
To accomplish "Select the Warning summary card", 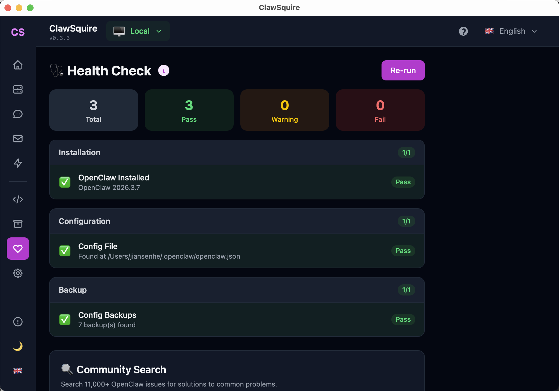I will [285, 110].
